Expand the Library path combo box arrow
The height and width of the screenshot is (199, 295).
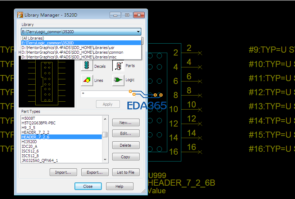coord(138,32)
